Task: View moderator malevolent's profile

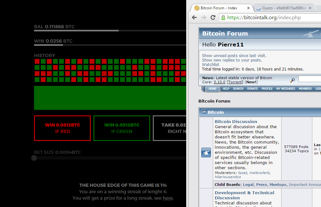Action: 259,173
